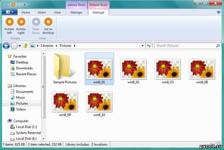This screenshot has height=150, width=224.
Task: Open the Share ribbon tab
Action: click(x=41, y=12)
